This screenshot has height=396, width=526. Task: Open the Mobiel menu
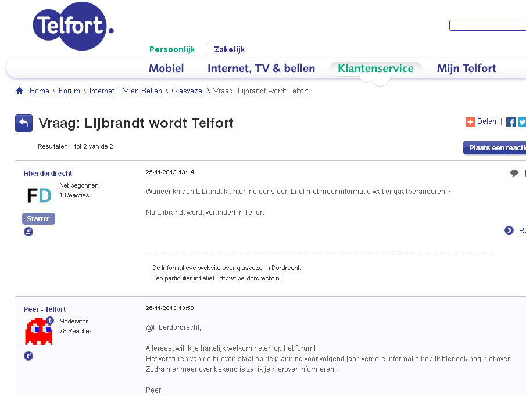click(x=166, y=69)
